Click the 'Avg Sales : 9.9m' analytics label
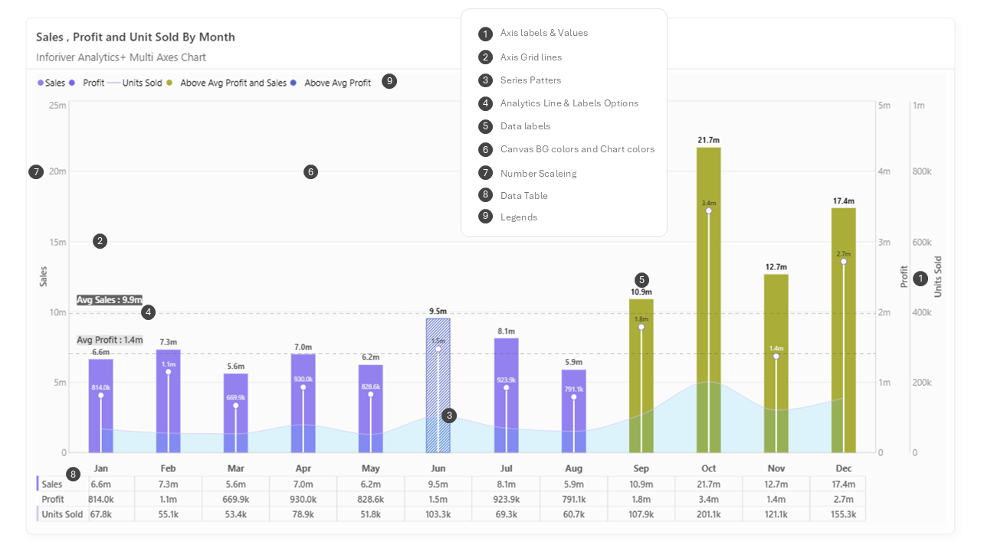Viewport: 981px width, 551px height. tap(110, 300)
